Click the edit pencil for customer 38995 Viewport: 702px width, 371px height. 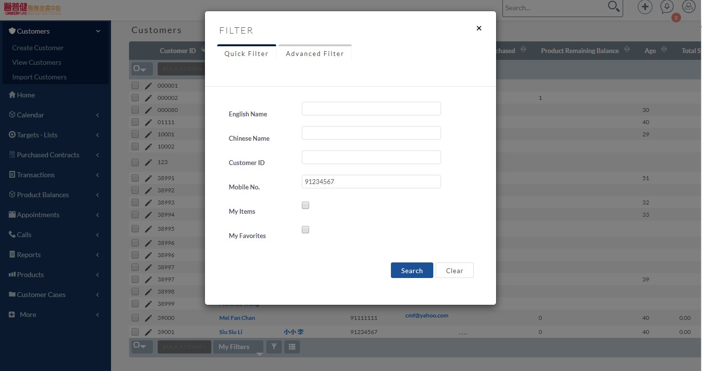point(148,229)
